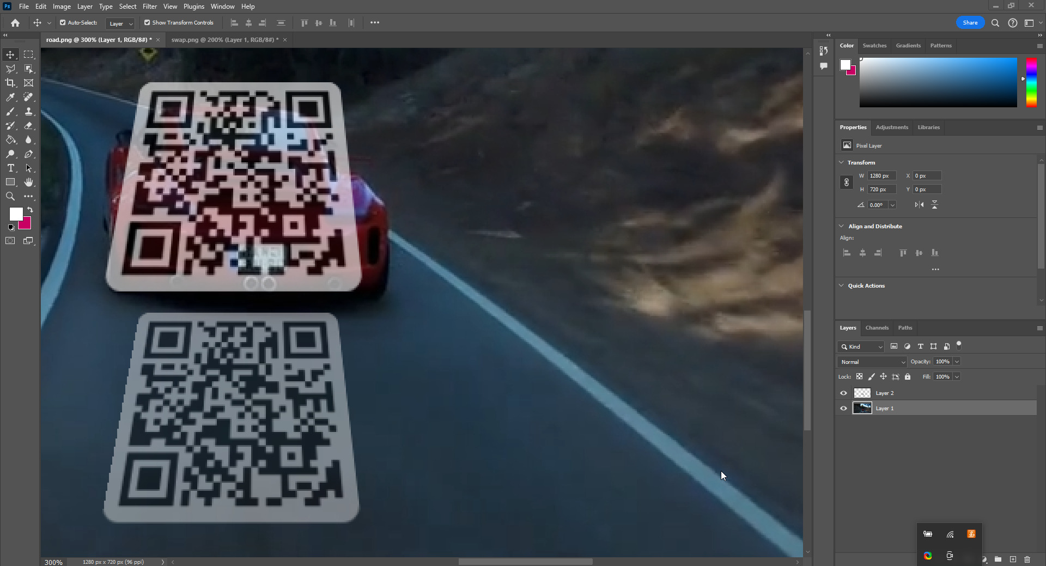
Task: Select the Path Selection tool
Action: pyautogui.click(x=28, y=168)
